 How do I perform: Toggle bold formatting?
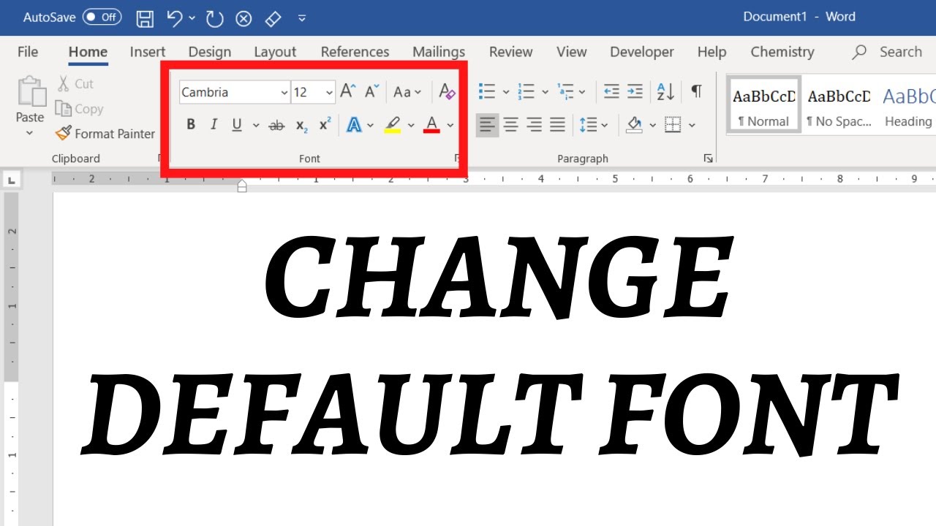tap(191, 124)
